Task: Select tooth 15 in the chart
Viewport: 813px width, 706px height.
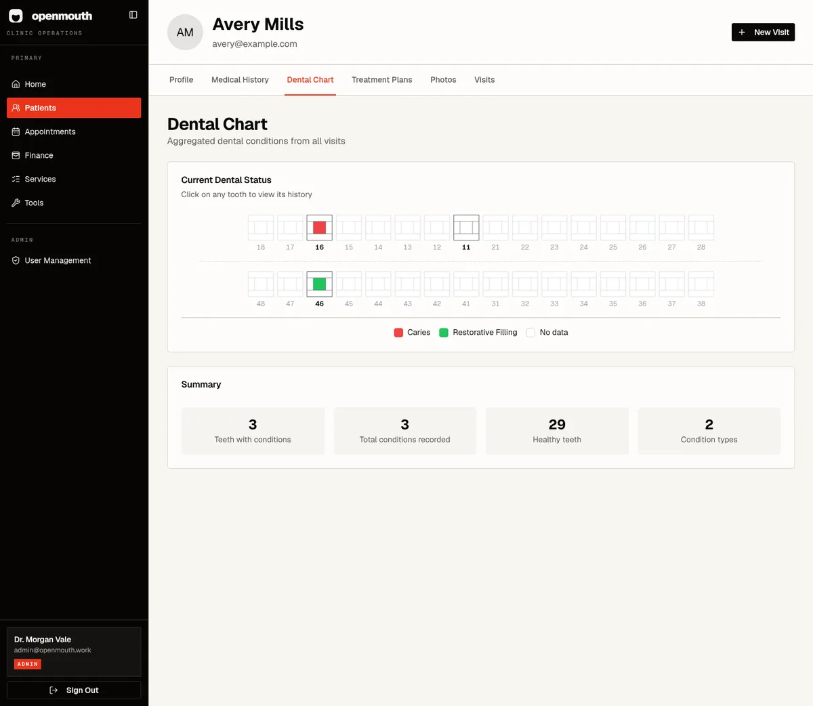Action: click(349, 228)
